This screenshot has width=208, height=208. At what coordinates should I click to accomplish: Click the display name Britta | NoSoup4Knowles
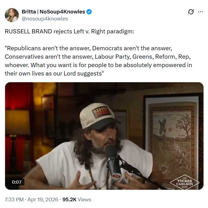53,12
